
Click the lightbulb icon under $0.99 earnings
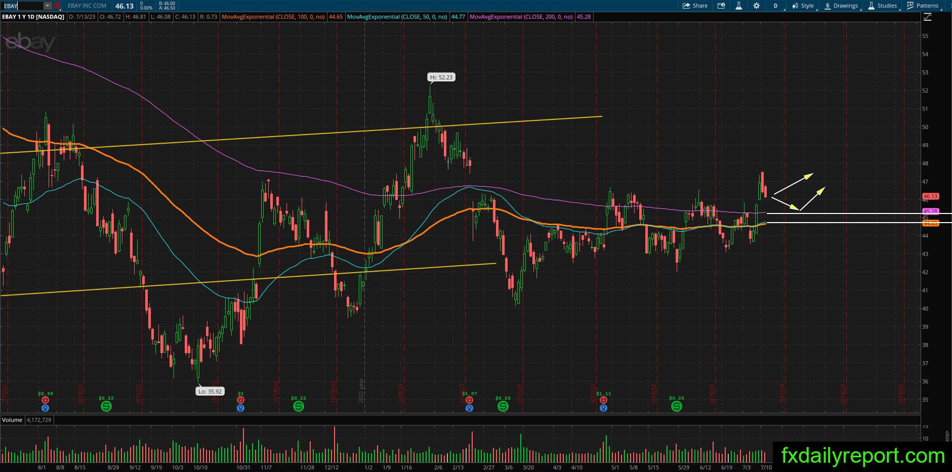[45, 408]
